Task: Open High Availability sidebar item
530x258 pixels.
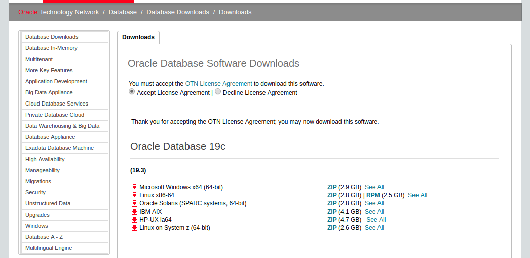Action: point(64,160)
